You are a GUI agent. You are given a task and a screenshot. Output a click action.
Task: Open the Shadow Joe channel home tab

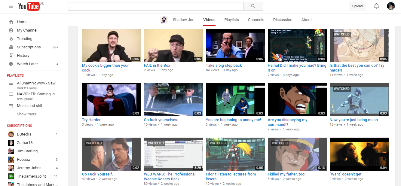[x=184, y=20]
